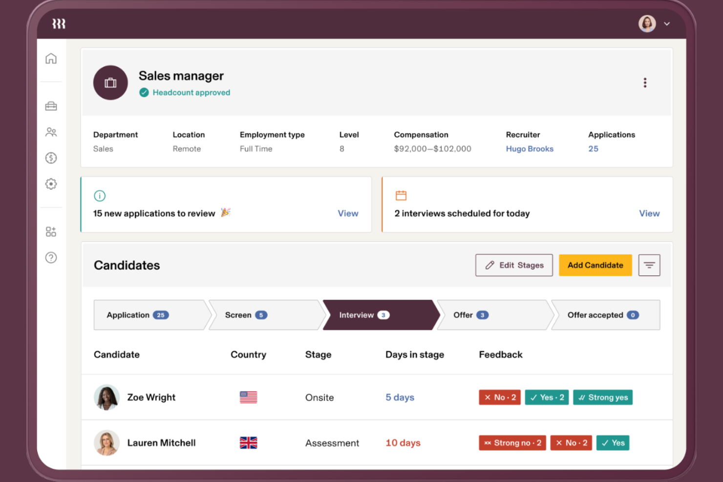Open recruiter Hugo Brooks link
Screen dimensions: 723x482
tap(530, 148)
